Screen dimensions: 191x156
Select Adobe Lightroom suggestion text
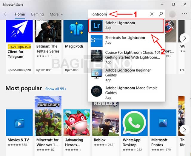[x=120, y=23]
